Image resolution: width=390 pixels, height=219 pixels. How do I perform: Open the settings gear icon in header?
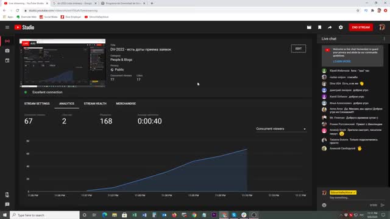(341, 27)
